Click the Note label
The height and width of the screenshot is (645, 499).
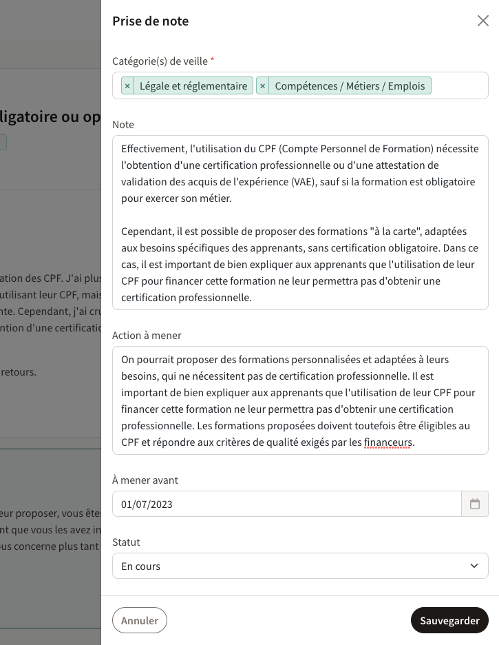(123, 125)
